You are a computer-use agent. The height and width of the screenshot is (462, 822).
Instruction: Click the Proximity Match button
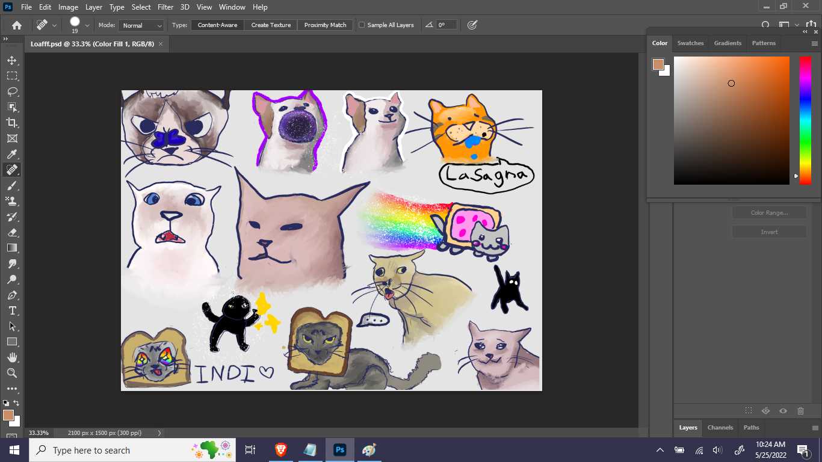[x=325, y=25]
